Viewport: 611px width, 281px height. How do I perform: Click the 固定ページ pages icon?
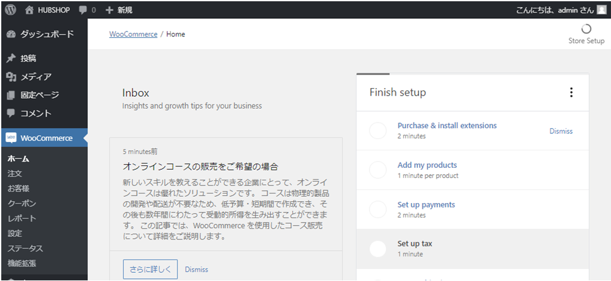coord(11,95)
